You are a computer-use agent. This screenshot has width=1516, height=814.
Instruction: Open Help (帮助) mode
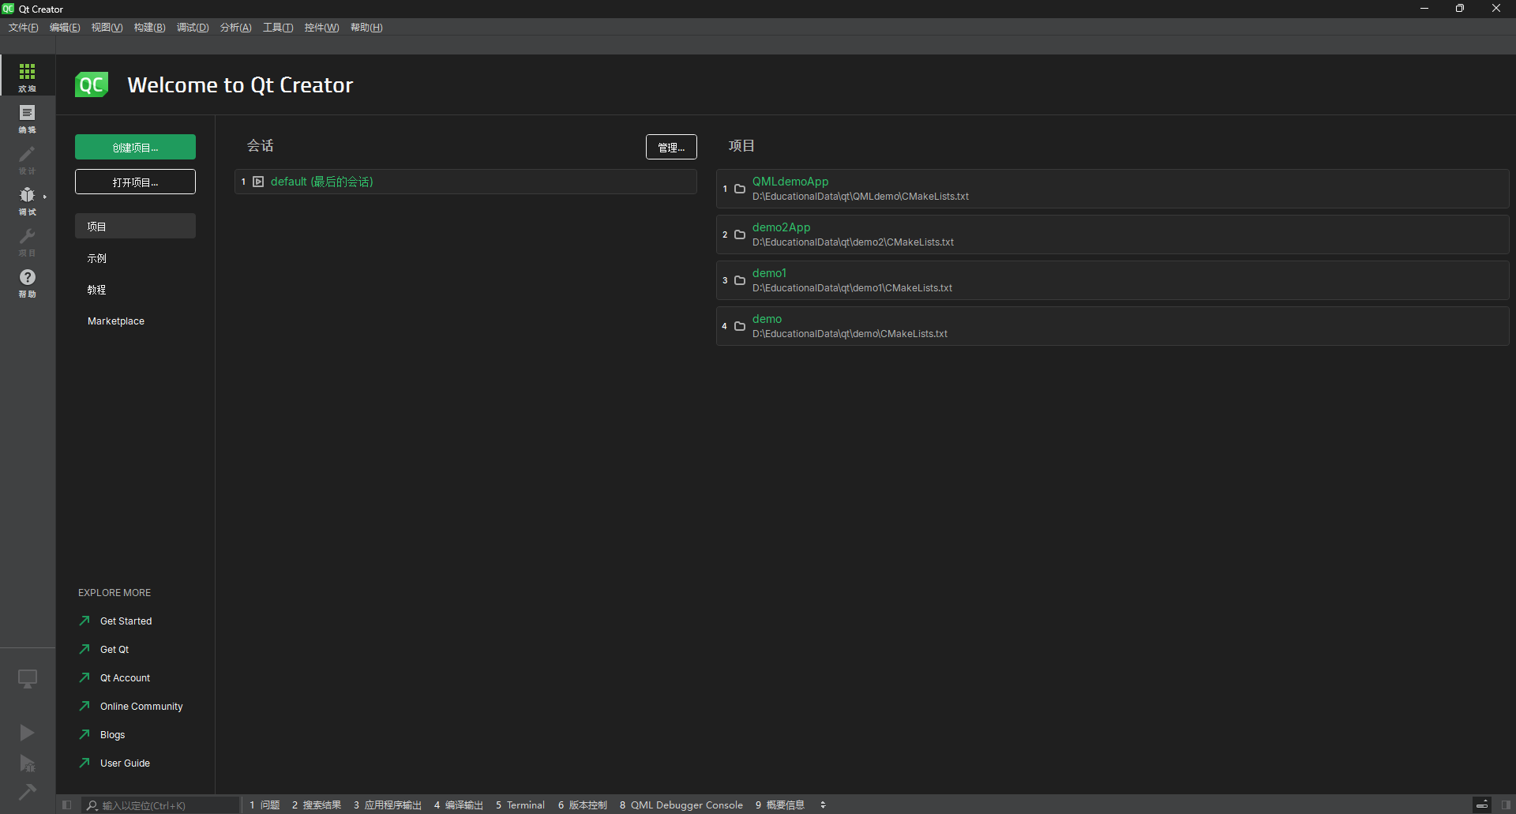(x=28, y=282)
